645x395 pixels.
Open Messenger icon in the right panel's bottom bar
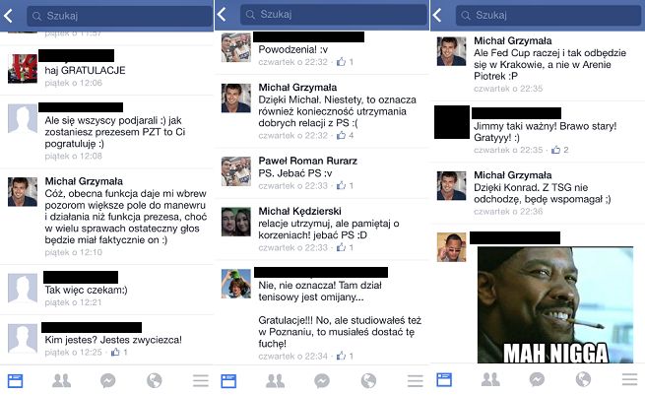pos(538,379)
